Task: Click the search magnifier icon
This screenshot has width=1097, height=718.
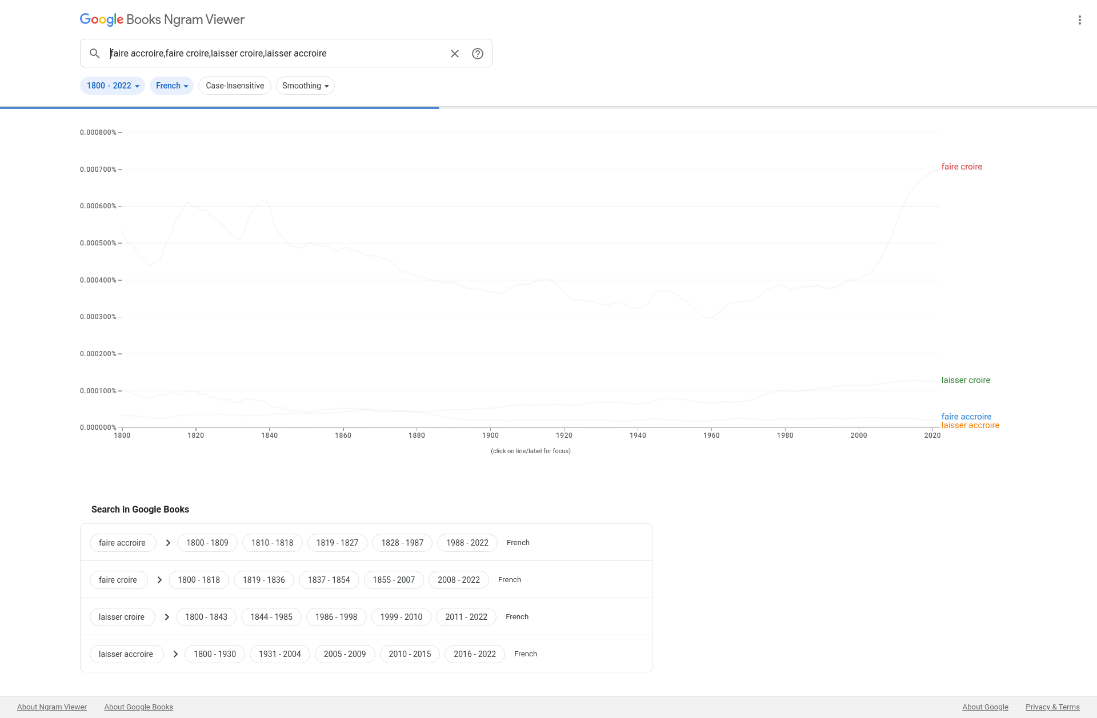Action: [x=95, y=54]
